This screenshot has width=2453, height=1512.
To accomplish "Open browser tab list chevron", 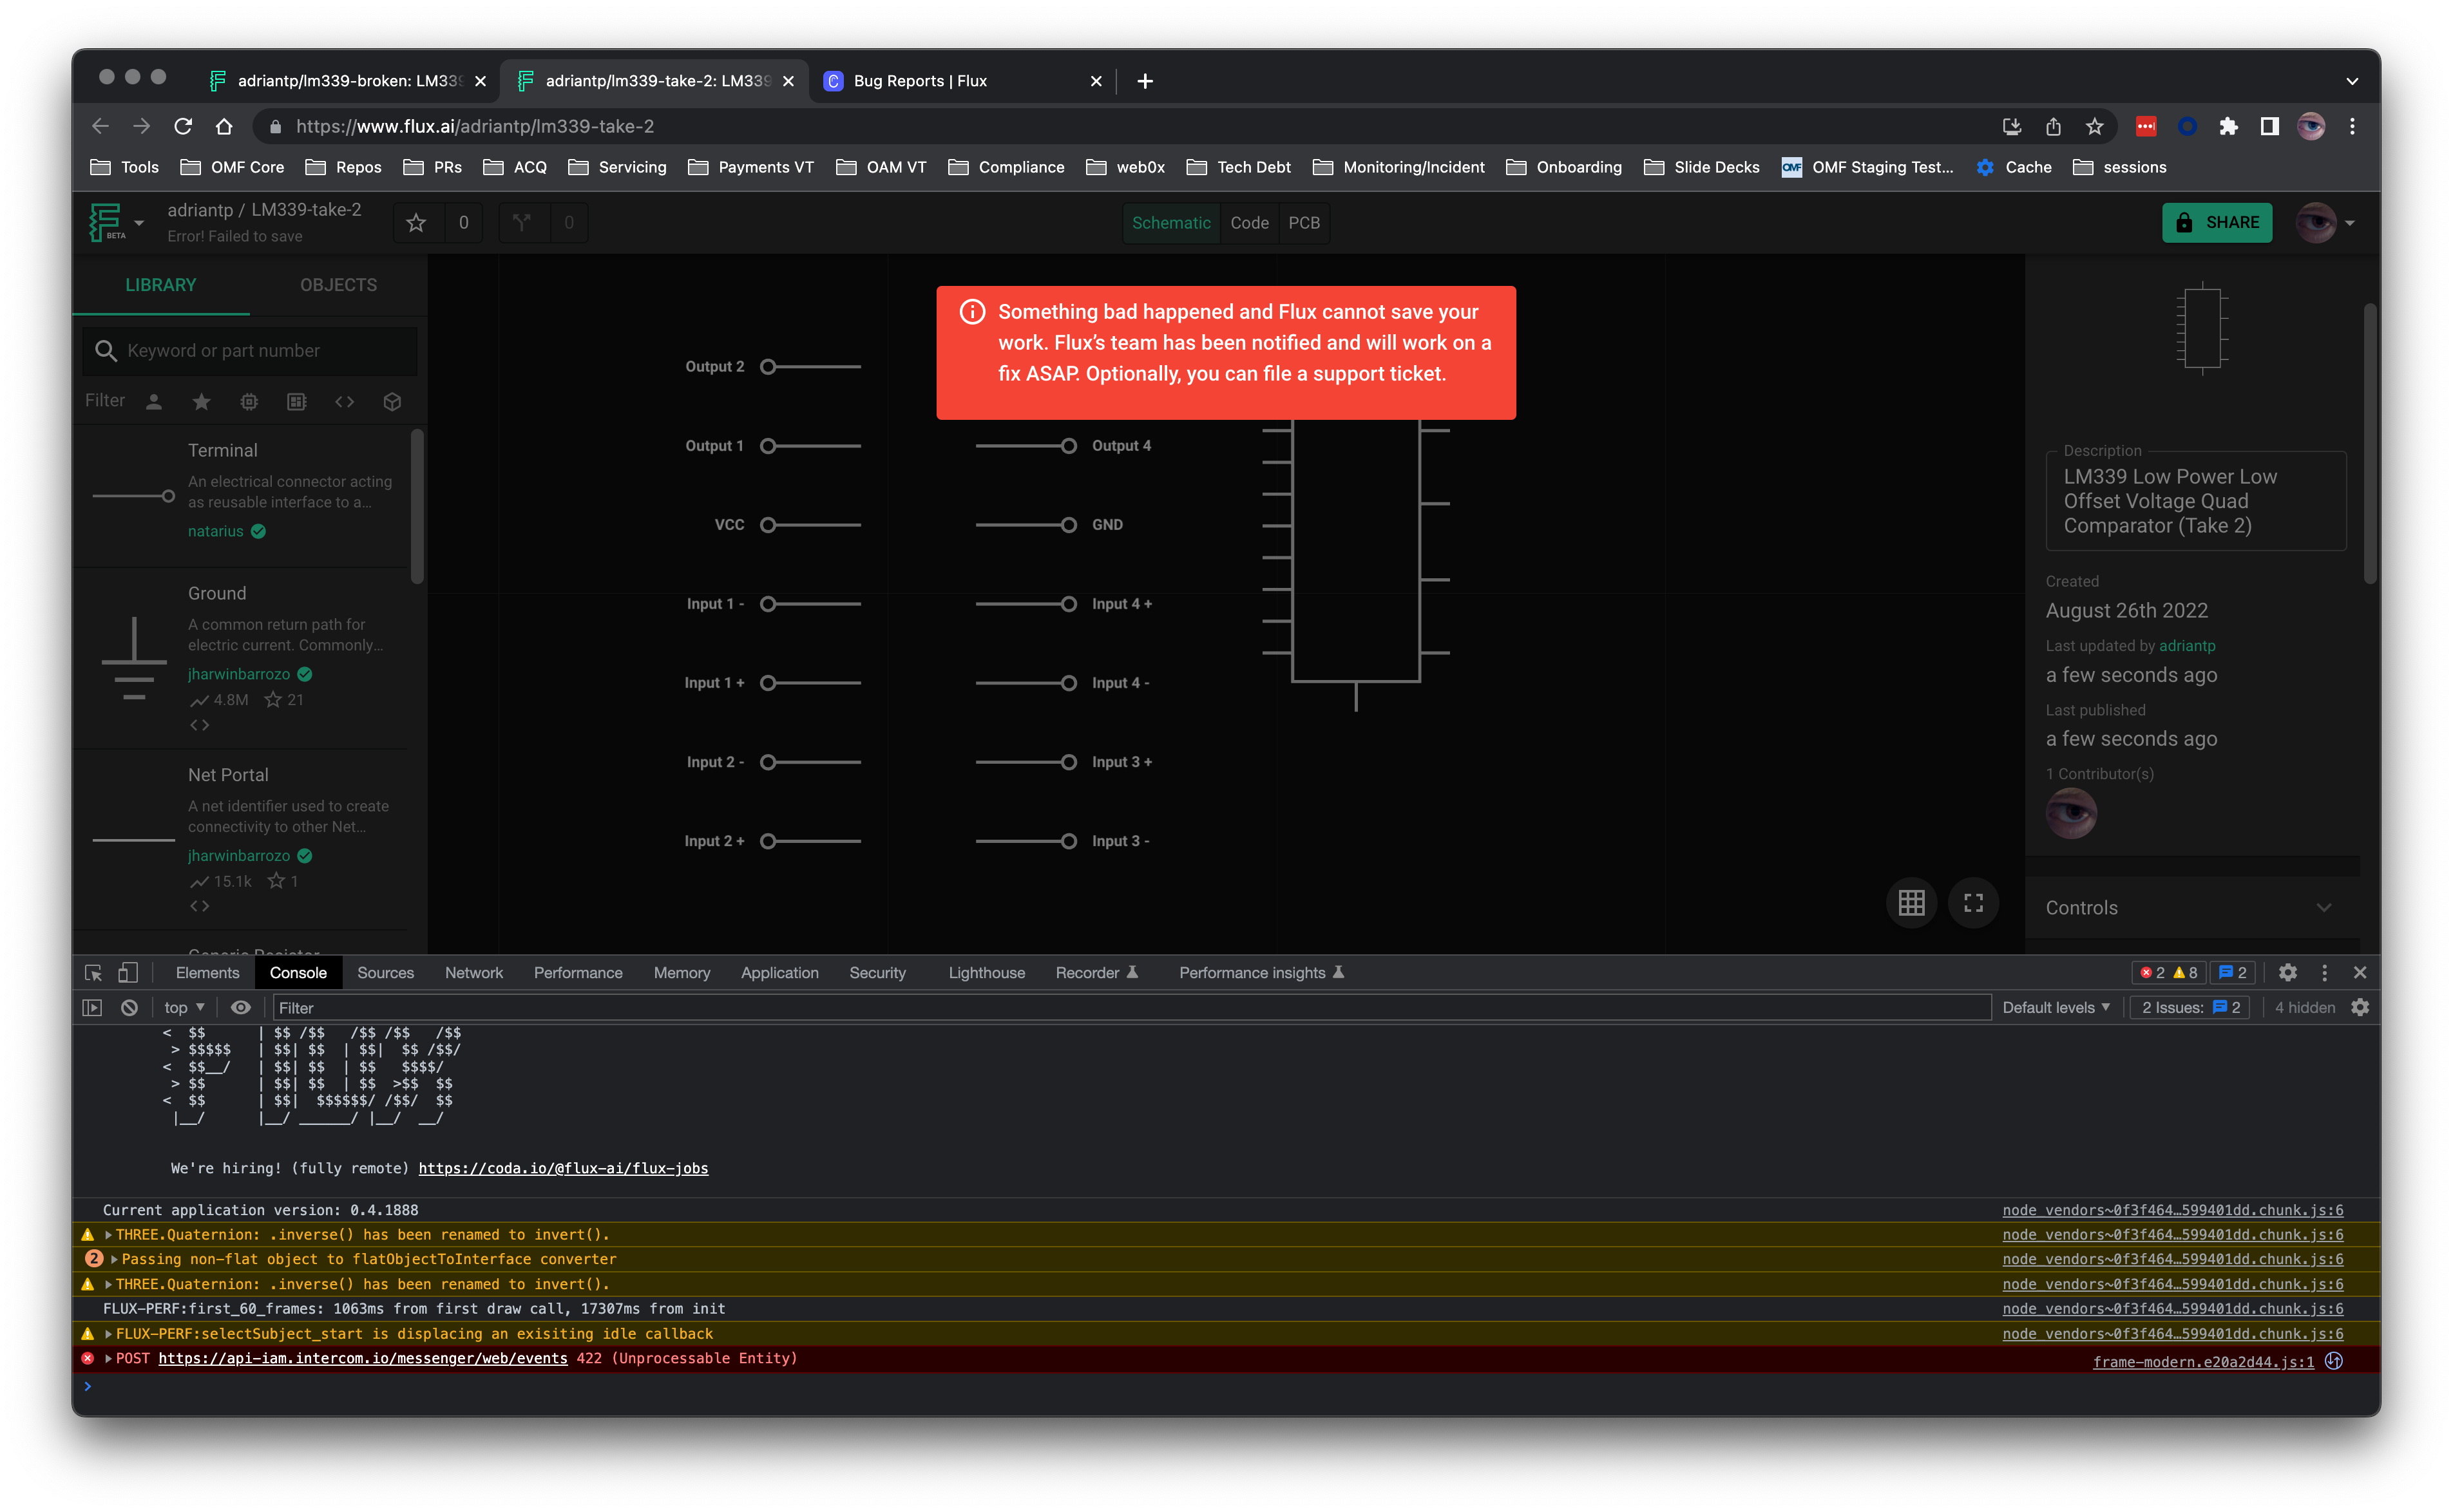I will click(2352, 81).
